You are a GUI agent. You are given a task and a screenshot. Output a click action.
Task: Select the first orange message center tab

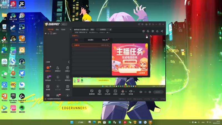coord(76,40)
